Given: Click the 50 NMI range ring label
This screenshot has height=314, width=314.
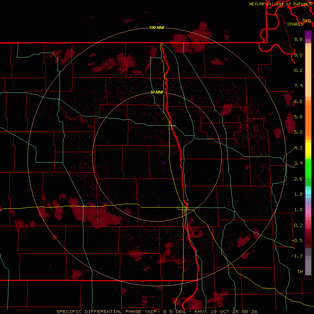Looking at the screenshot, I should [x=157, y=92].
